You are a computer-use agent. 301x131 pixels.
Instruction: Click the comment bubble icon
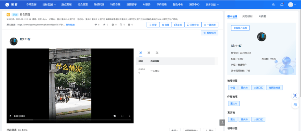point(113,25)
